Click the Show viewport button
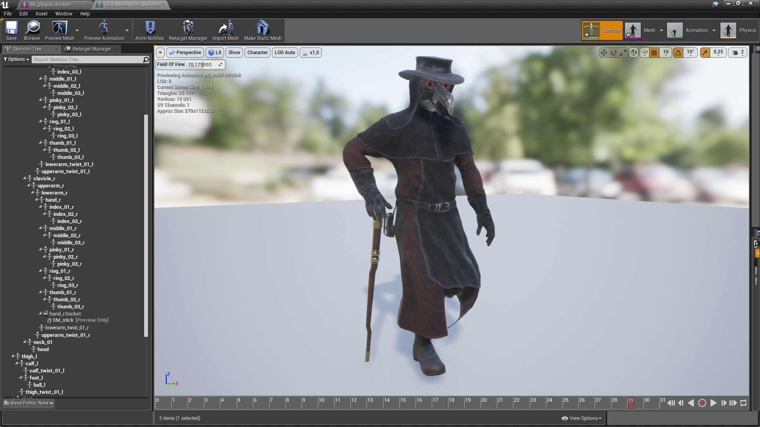The width and height of the screenshot is (760, 427). tap(234, 53)
